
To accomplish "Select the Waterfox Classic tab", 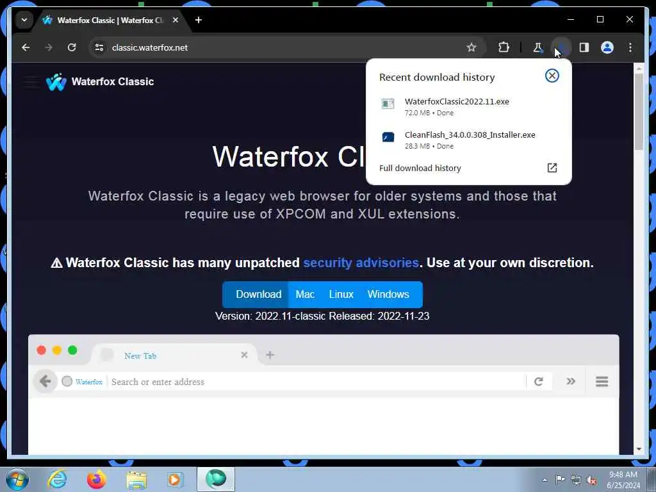I will pyautogui.click(x=110, y=20).
